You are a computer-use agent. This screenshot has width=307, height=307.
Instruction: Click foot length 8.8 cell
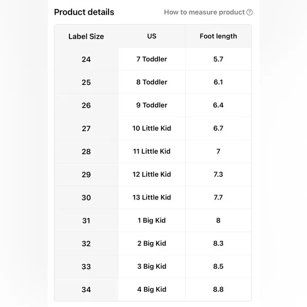point(218,290)
